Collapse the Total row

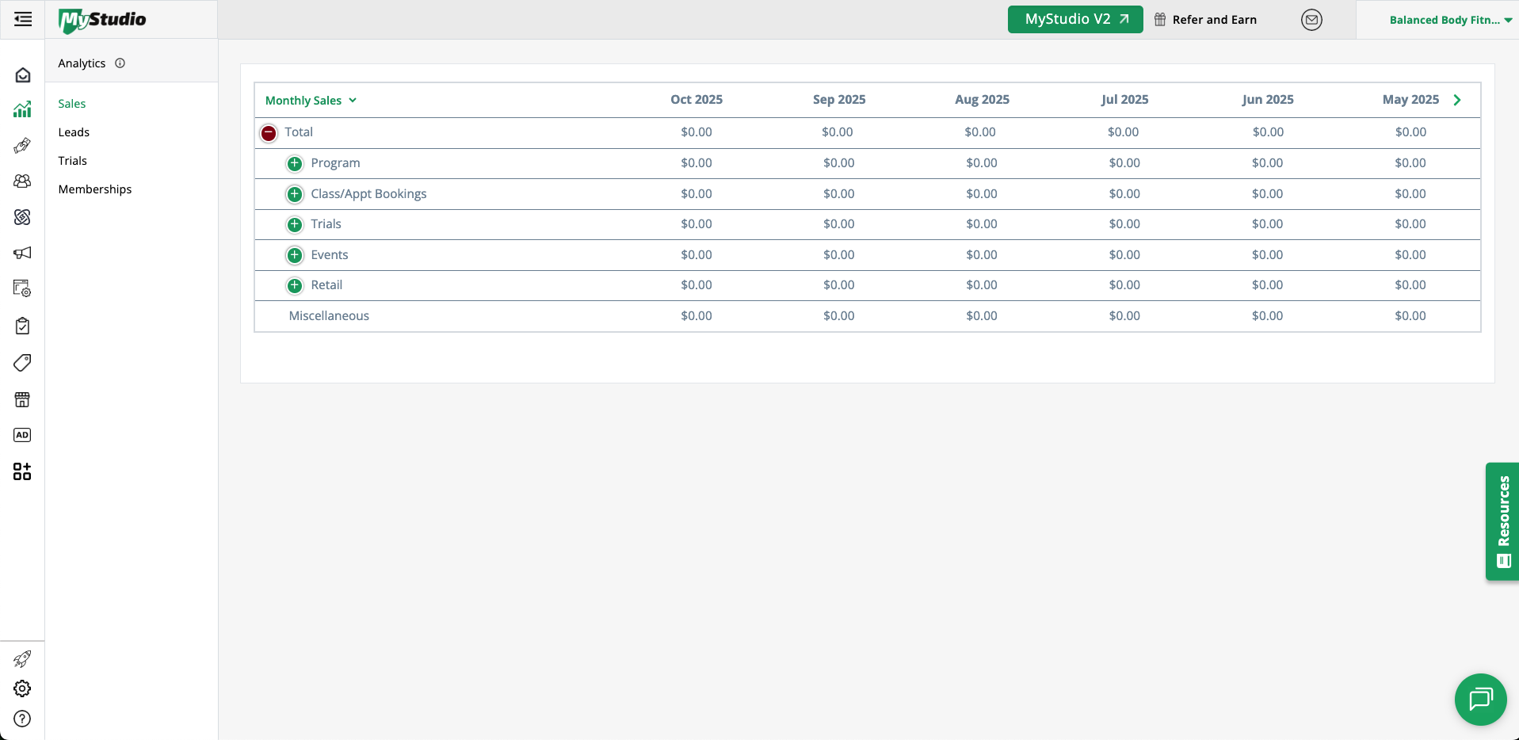click(268, 133)
